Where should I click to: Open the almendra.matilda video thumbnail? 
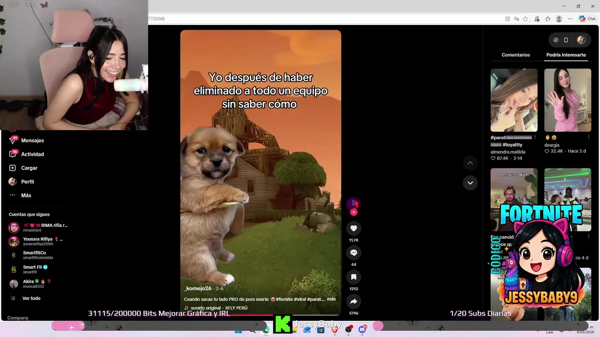pos(514,100)
